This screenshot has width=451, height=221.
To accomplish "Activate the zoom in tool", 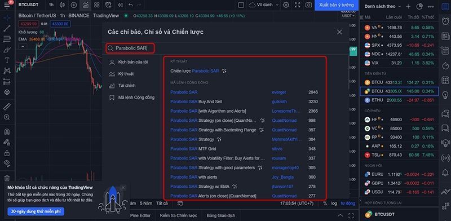I will pyautogui.click(x=7, y=117).
